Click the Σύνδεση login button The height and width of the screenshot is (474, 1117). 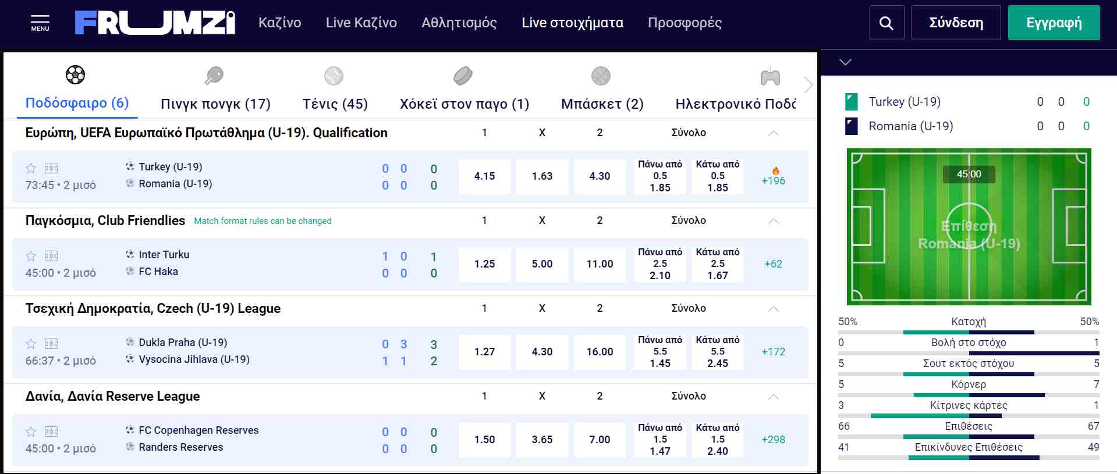(x=956, y=23)
